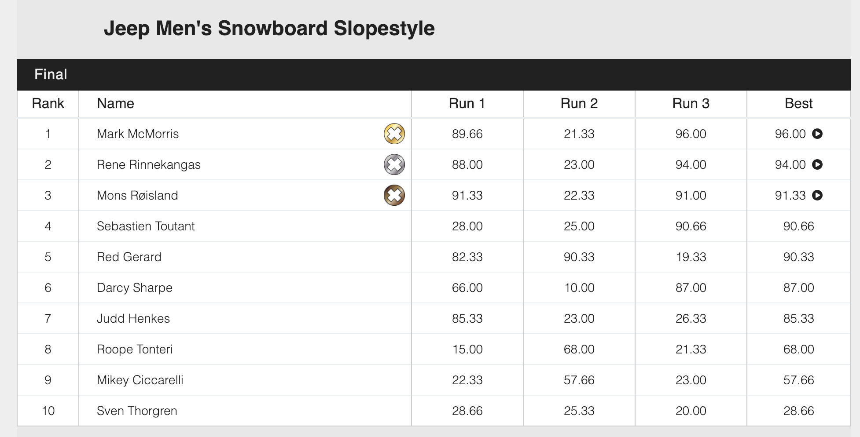Select Darcy Sharpe's name in the table

point(135,288)
